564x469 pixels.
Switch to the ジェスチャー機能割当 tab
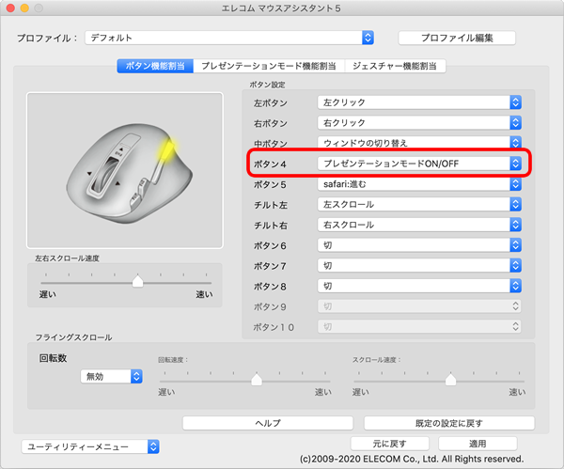[x=395, y=66]
